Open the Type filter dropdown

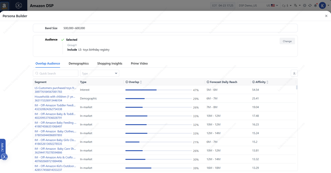pyautogui.click(x=99, y=73)
